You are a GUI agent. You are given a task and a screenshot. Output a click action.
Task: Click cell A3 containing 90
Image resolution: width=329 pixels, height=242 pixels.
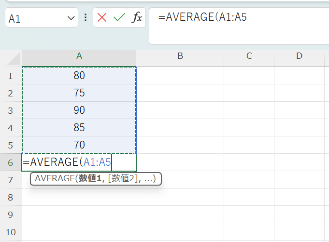tap(79, 110)
